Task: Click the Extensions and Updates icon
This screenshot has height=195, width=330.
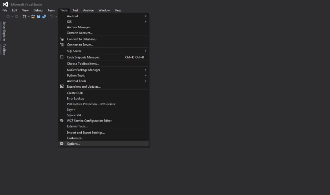Action: point(61,87)
